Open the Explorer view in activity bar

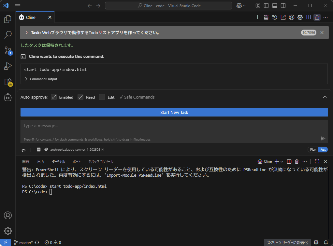pos(8,19)
